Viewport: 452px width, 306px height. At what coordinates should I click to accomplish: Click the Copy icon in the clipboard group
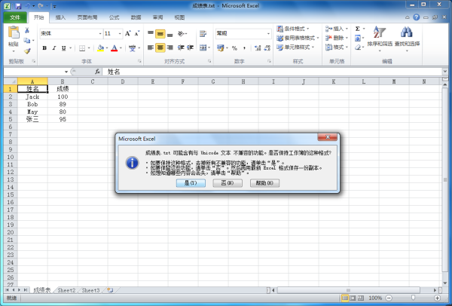[27, 41]
